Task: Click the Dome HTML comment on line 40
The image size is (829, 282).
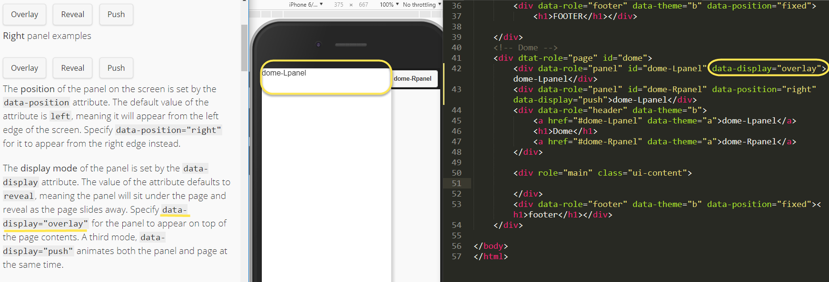Action: pyautogui.click(x=525, y=47)
